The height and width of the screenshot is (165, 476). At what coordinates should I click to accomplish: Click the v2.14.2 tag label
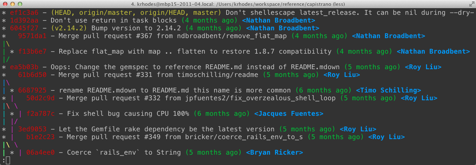[69, 28]
